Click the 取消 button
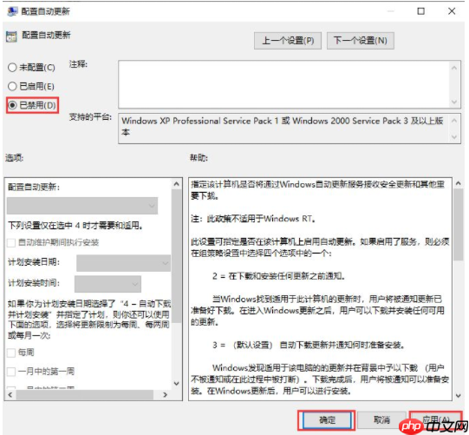The image size is (469, 435). point(381,419)
